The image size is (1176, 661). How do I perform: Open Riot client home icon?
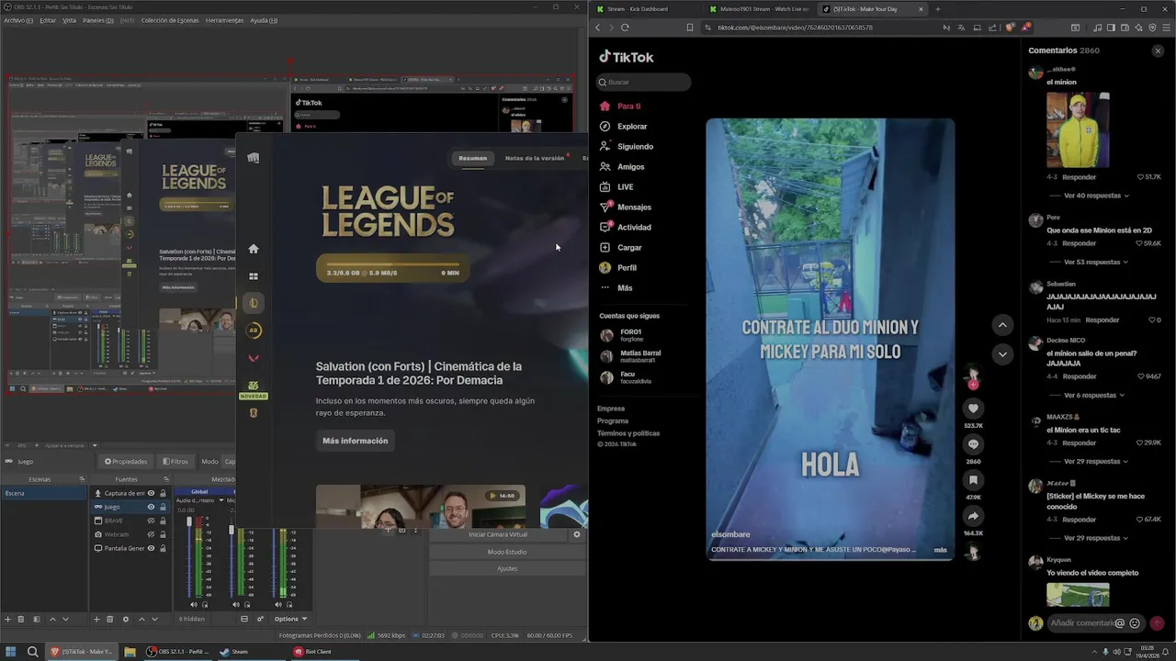click(x=254, y=249)
